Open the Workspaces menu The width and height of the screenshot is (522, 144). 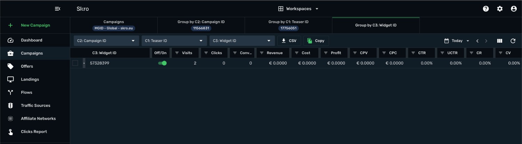coord(299,9)
